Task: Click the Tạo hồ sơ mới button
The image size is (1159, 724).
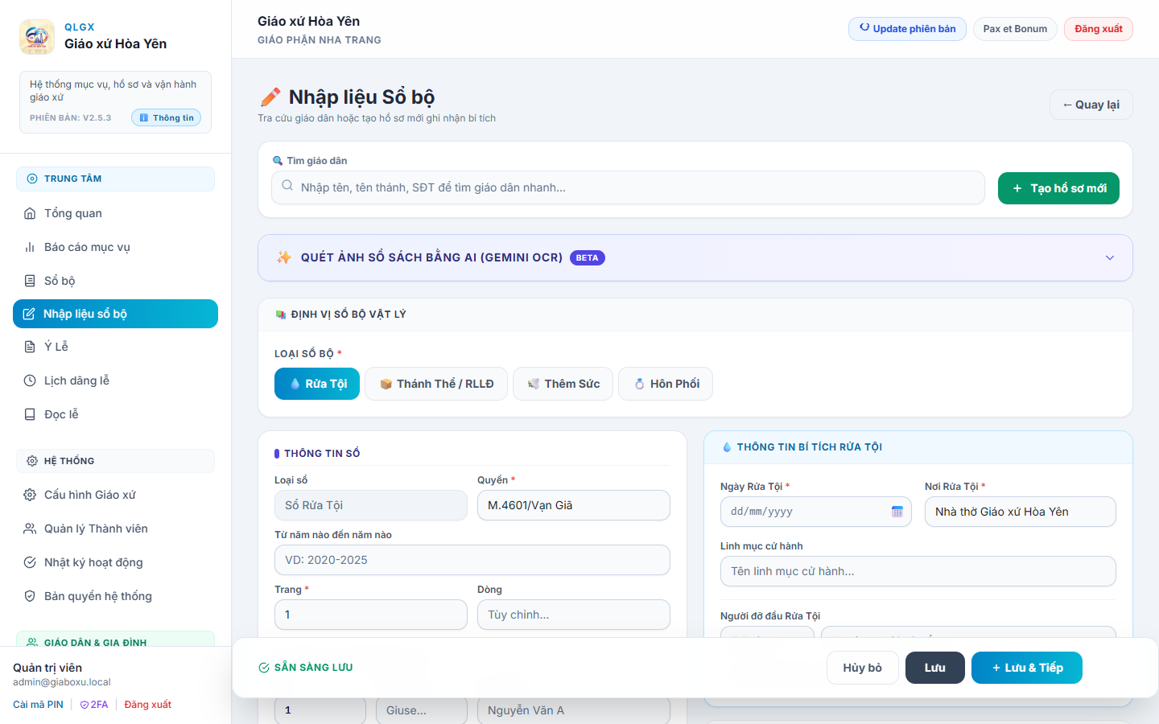Action: (1058, 188)
